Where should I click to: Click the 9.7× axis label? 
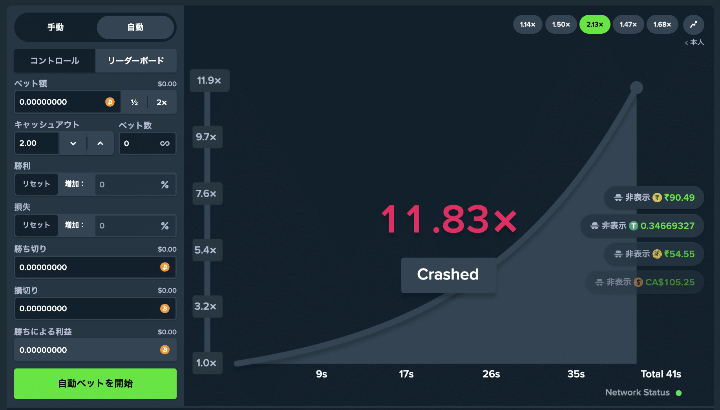pyautogui.click(x=207, y=137)
